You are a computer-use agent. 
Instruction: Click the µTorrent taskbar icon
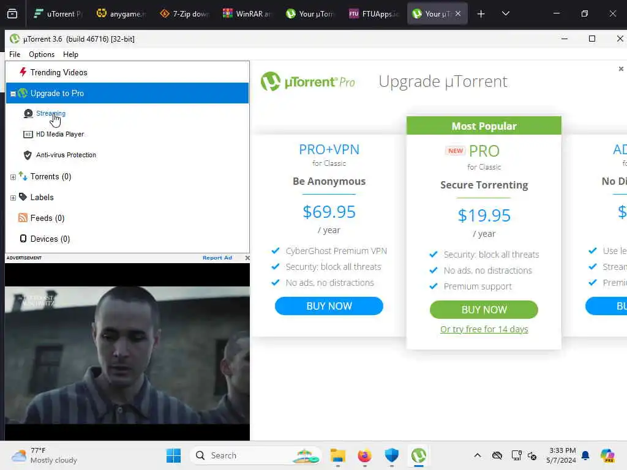pyautogui.click(x=419, y=455)
